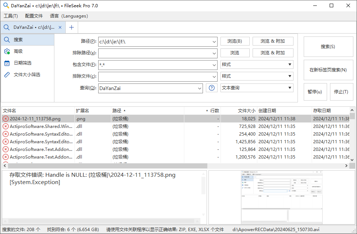The image size is (357, 234).
Task: Click the date filter calendar icon
Action: tap(7, 63)
